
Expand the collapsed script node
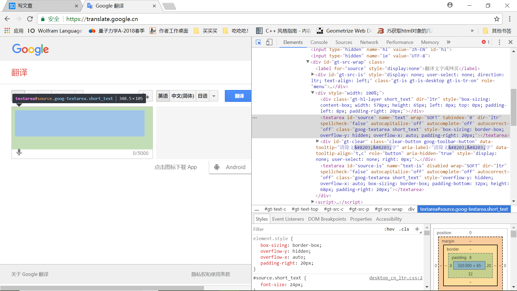[x=313, y=202]
